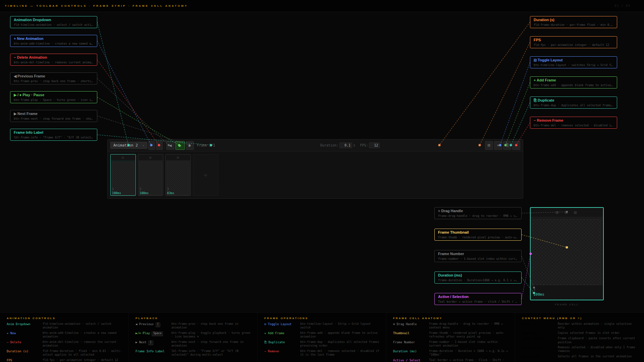
Task: Click the Toggle Layout callout card
Action: 573,62
